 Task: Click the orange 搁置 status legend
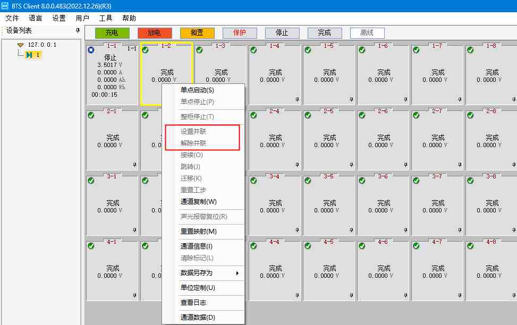pyautogui.click(x=197, y=33)
